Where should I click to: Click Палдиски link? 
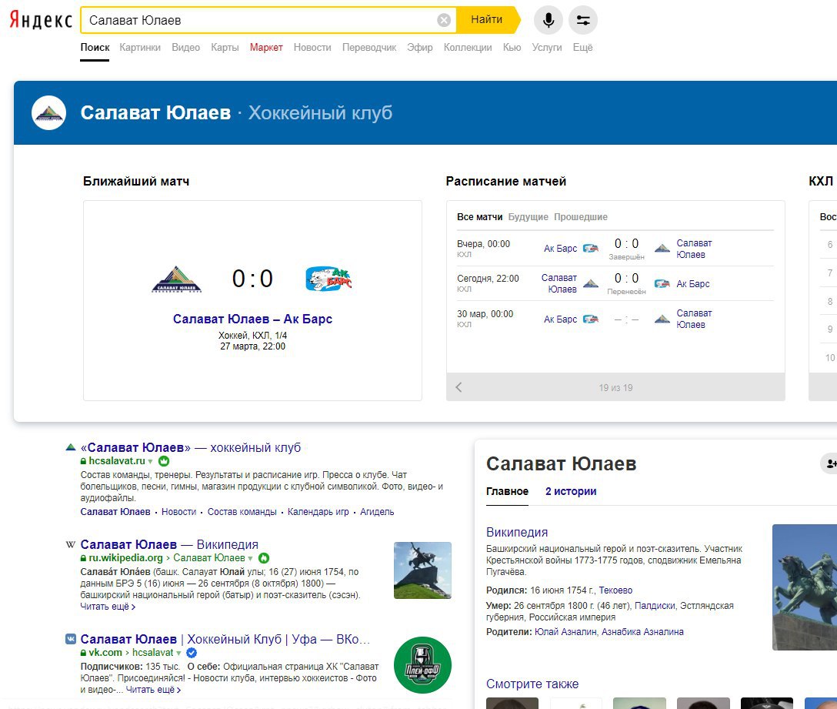(x=655, y=606)
